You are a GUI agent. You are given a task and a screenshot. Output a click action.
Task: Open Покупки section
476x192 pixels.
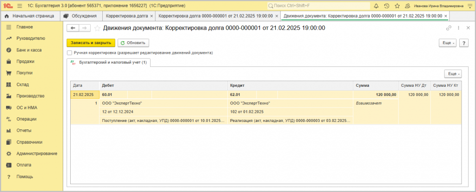25,73
